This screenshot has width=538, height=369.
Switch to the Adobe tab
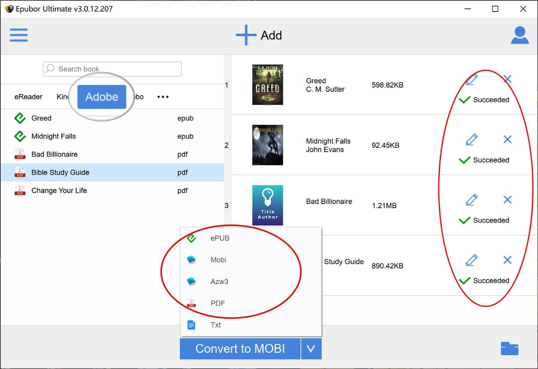coord(102,97)
